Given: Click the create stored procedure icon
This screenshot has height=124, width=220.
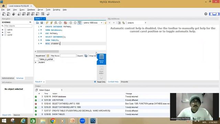Looking at the screenshot, I should [x=33, y=14].
